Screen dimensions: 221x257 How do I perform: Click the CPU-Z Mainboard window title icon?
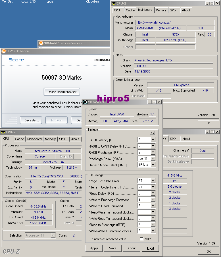(x=114, y=3)
